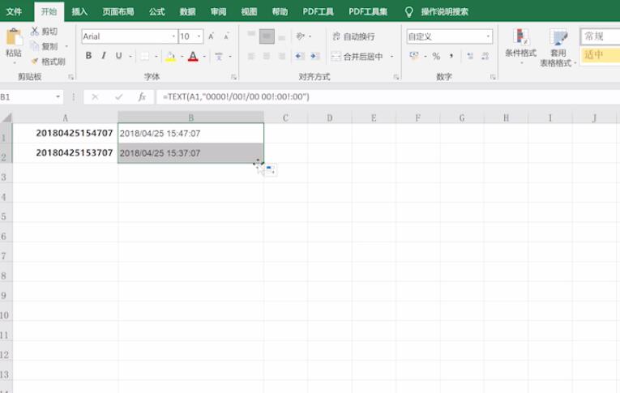
Task: Click Select All corner triangle
Action: click(x=6, y=117)
